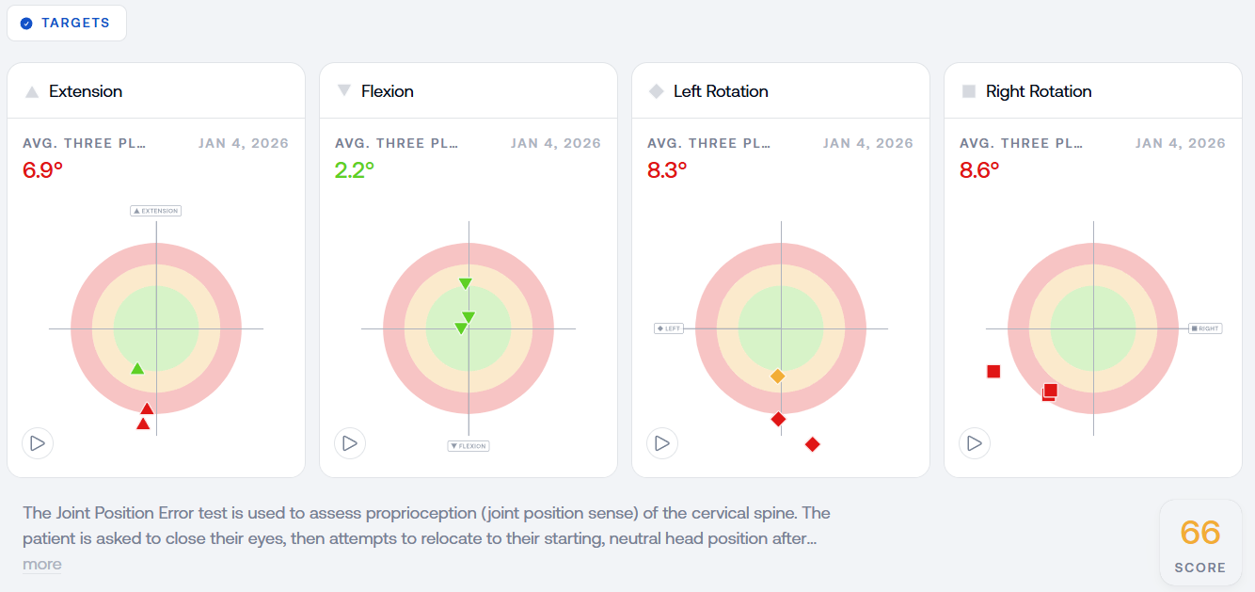Select the 8.6° average value in Right Rotation
This screenshot has width=1255, height=592.
(x=979, y=170)
